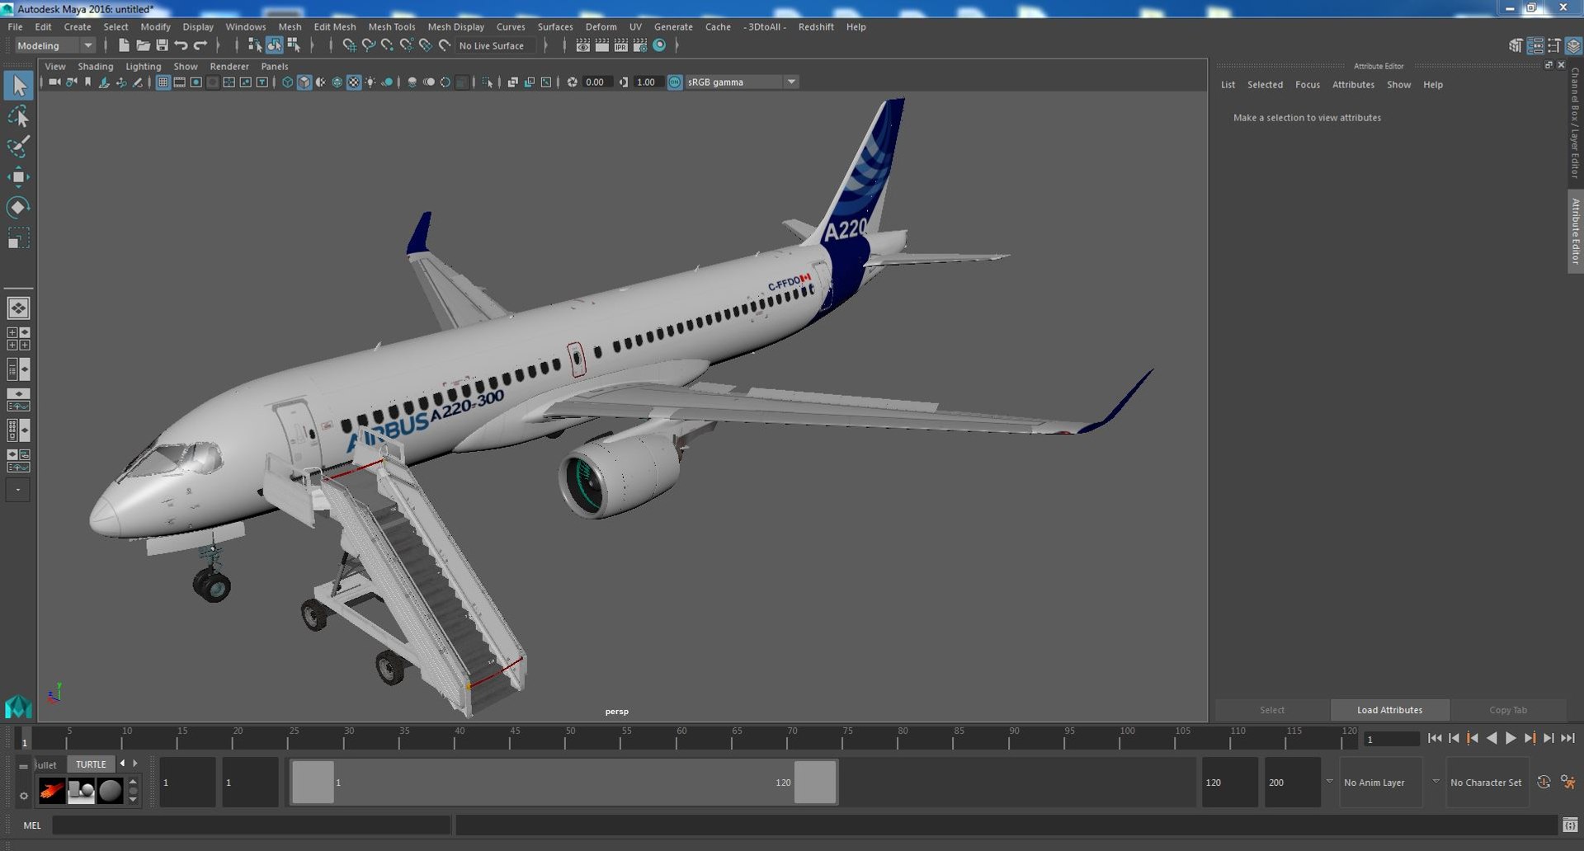Image resolution: width=1584 pixels, height=851 pixels.
Task: Open the Modeling menu set dropdown
Action: 55,45
